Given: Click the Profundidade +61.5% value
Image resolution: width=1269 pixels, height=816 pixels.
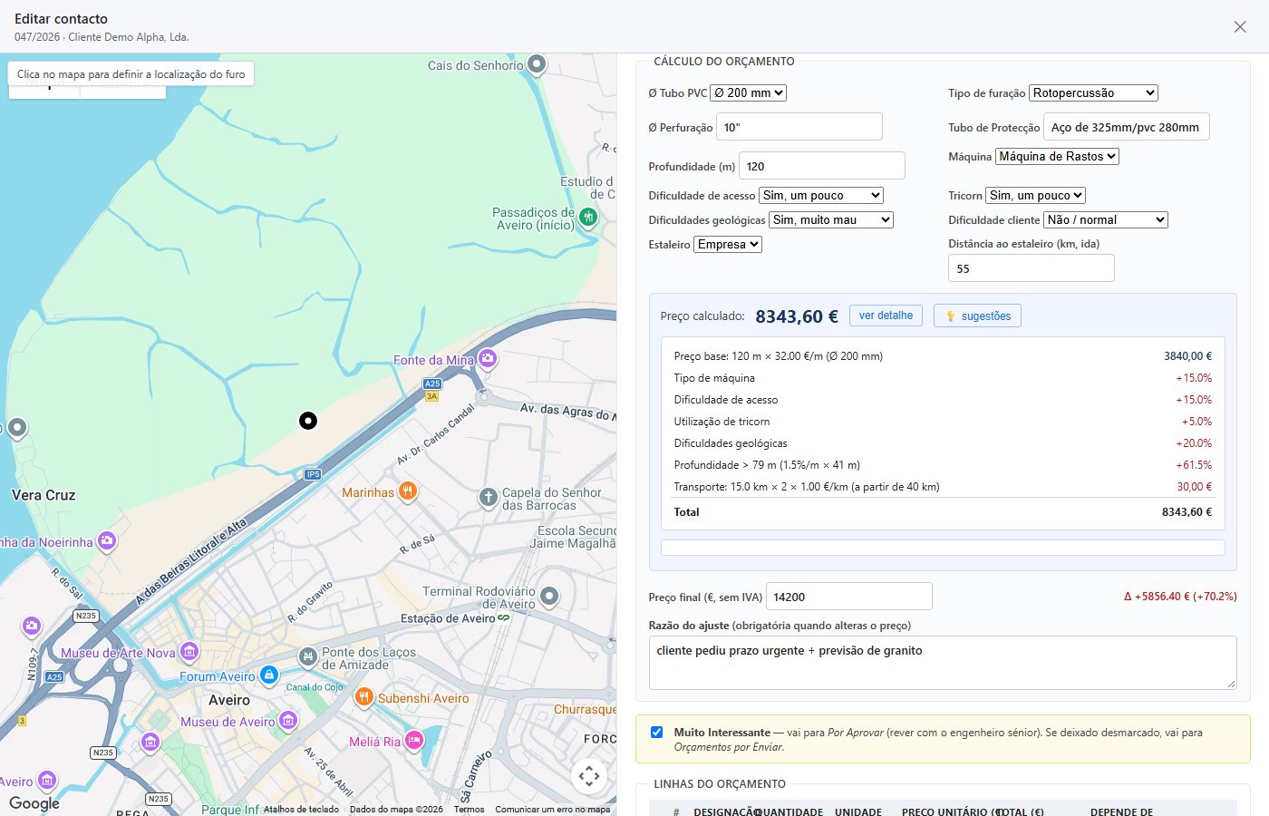Looking at the screenshot, I should 1194,465.
